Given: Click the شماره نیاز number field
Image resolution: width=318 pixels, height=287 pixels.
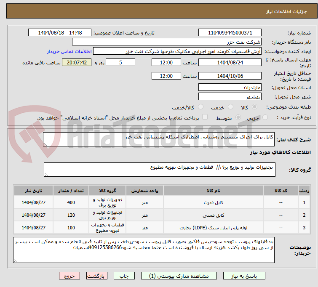Looking at the screenshot, I should [x=230, y=33].
